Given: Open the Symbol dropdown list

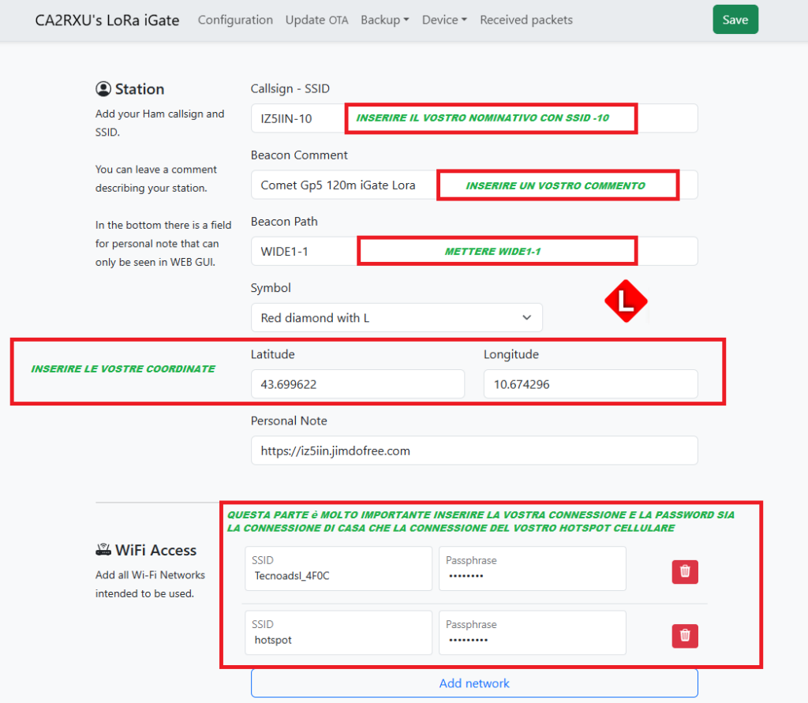Looking at the screenshot, I should pos(396,318).
